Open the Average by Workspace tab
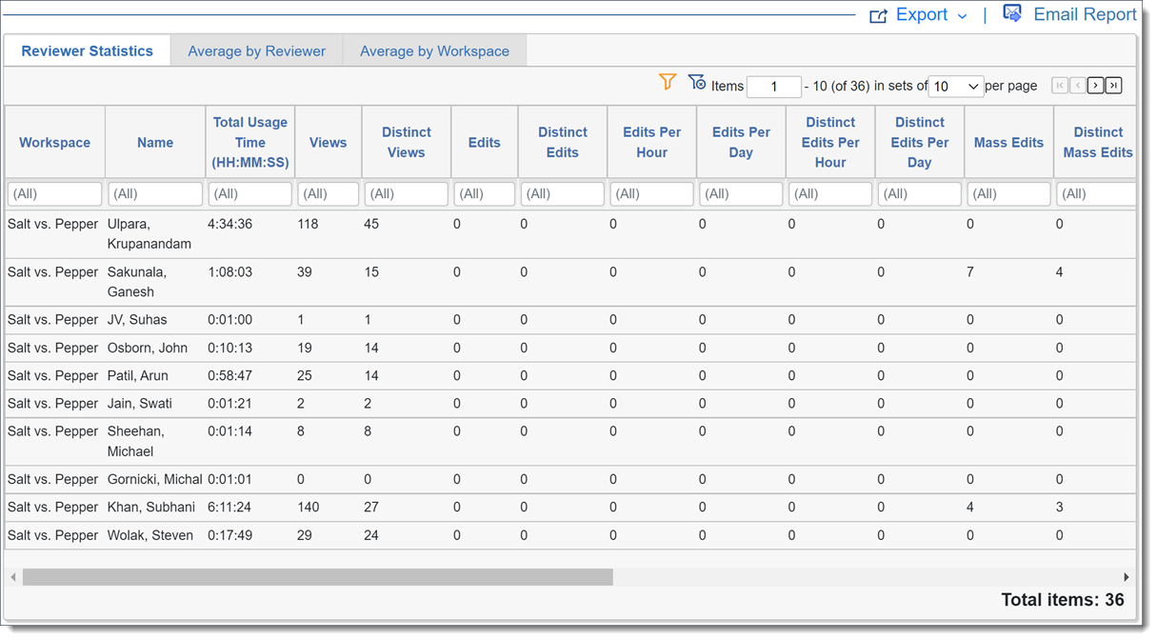1157x640 pixels. click(x=434, y=51)
